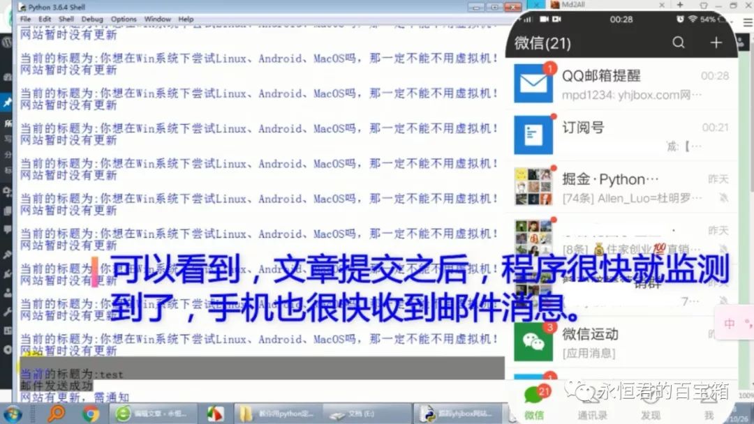754x424 pixels.
Task: Open the Edit menu in Python Shell
Action: (45, 20)
